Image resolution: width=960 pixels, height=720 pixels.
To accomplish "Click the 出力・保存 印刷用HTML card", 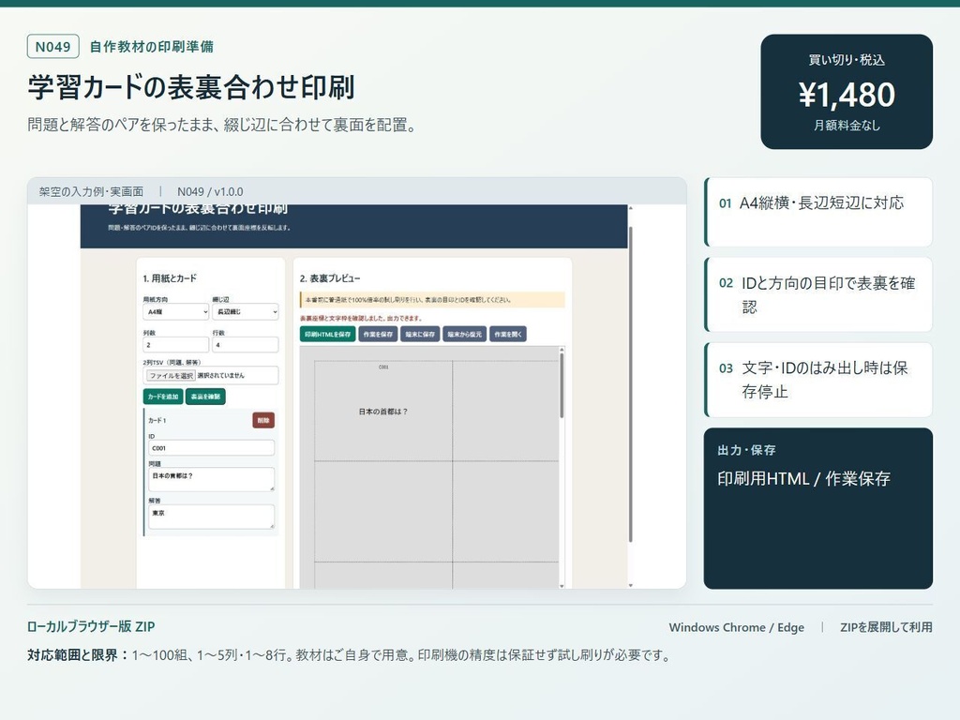I will point(818,508).
